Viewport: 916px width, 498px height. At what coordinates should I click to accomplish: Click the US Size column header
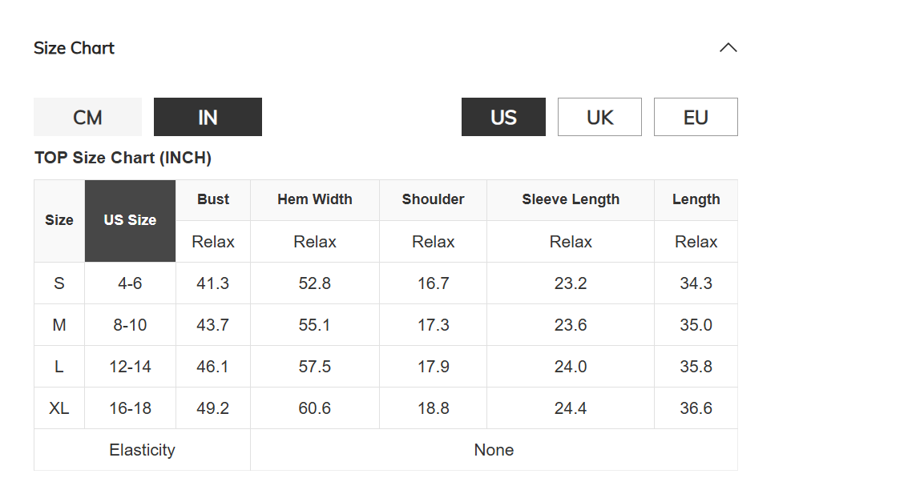[131, 221]
